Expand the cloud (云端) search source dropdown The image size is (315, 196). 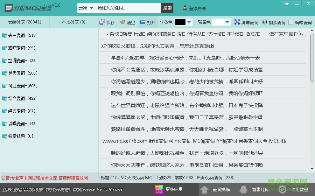[x=91, y=8]
